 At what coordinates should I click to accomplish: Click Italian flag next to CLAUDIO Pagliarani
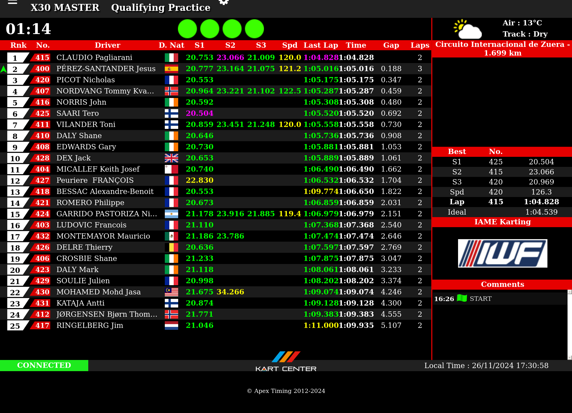click(x=171, y=57)
